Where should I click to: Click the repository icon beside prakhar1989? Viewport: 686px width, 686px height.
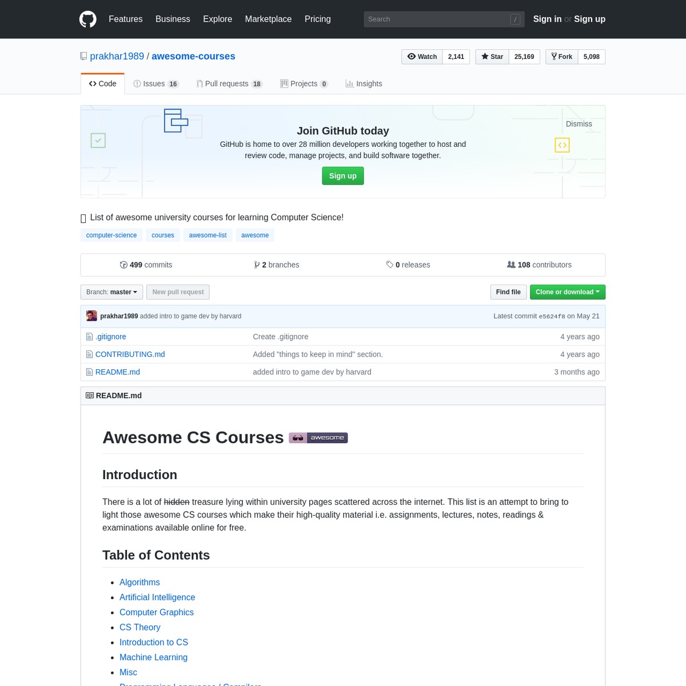coord(84,56)
